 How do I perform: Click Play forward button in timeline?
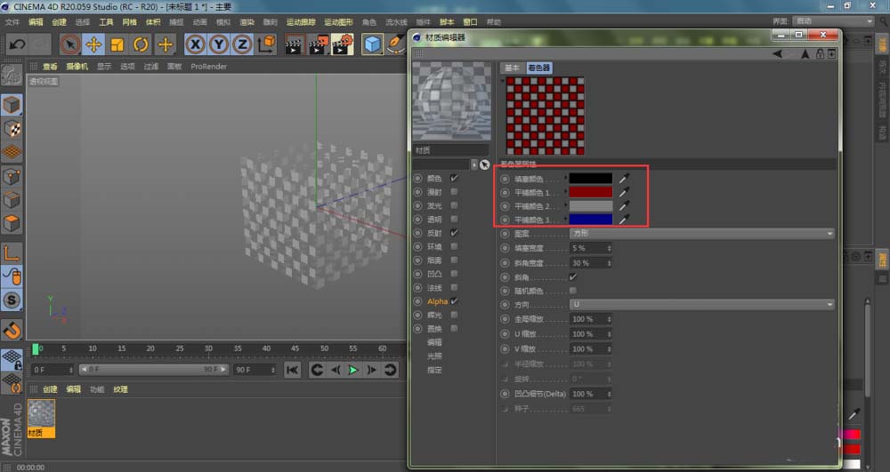click(353, 370)
